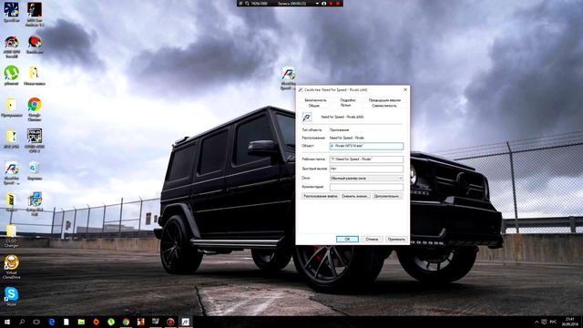Open the Безопасность tab in Properties dialog
583x328 pixels.
[315, 100]
